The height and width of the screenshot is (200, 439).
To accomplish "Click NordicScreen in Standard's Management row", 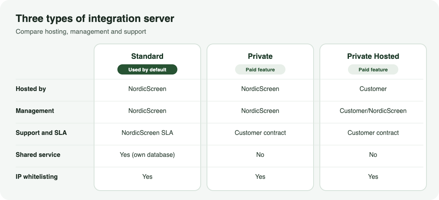I will click(147, 111).
